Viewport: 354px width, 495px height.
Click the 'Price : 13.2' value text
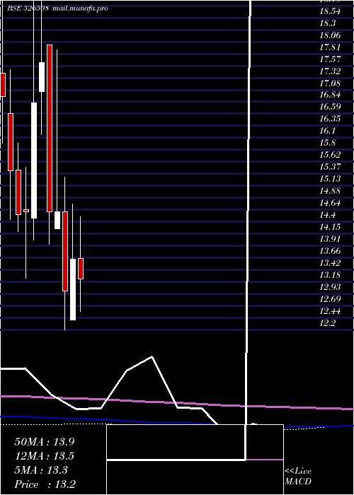coord(45,484)
